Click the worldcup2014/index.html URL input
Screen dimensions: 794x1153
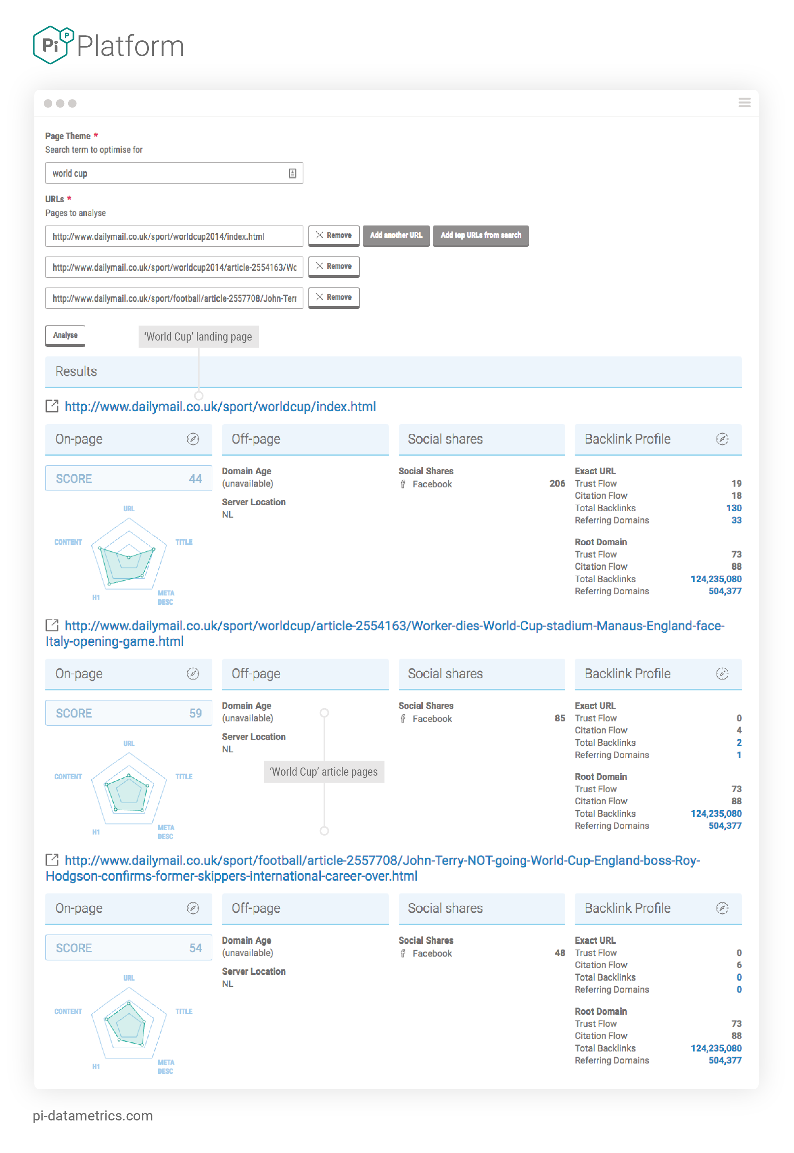[174, 236]
